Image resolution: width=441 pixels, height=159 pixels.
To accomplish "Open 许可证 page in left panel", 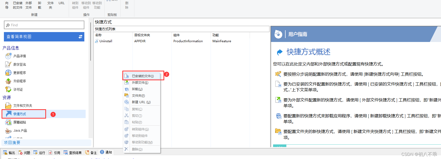I will pos(18,89).
